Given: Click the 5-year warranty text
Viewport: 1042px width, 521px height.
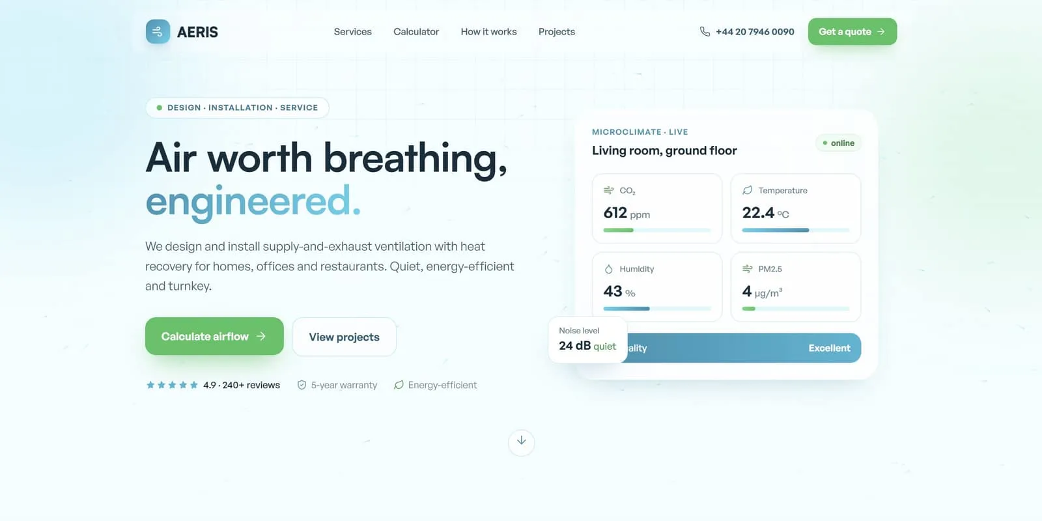Looking at the screenshot, I should pos(344,385).
